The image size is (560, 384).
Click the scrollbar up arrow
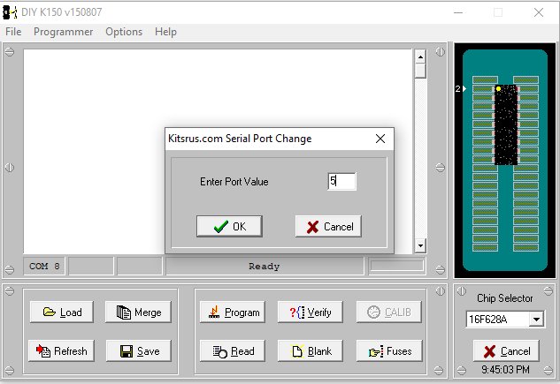[420, 56]
